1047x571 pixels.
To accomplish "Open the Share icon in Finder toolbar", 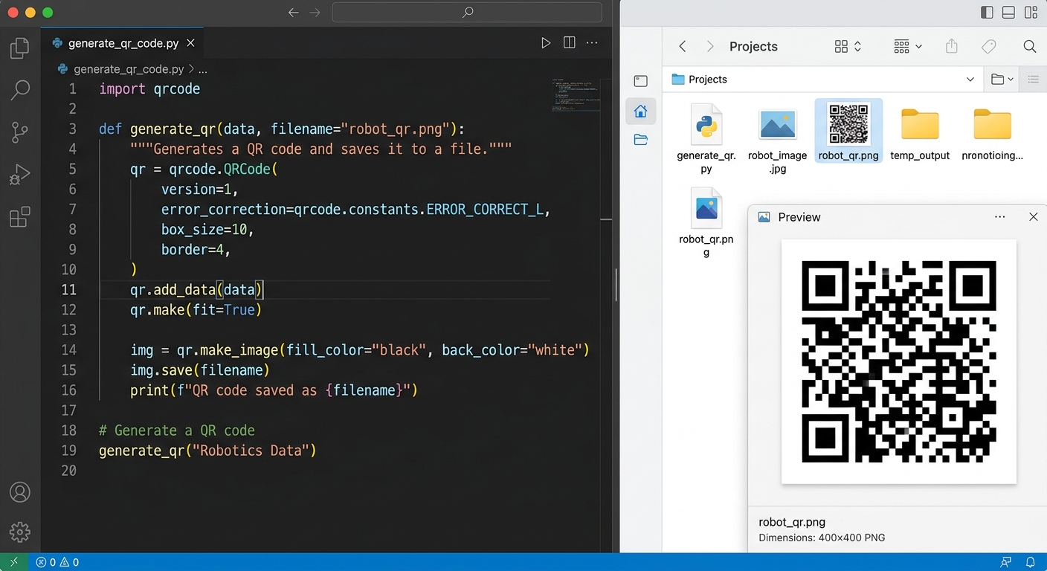I will pos(951,46).
